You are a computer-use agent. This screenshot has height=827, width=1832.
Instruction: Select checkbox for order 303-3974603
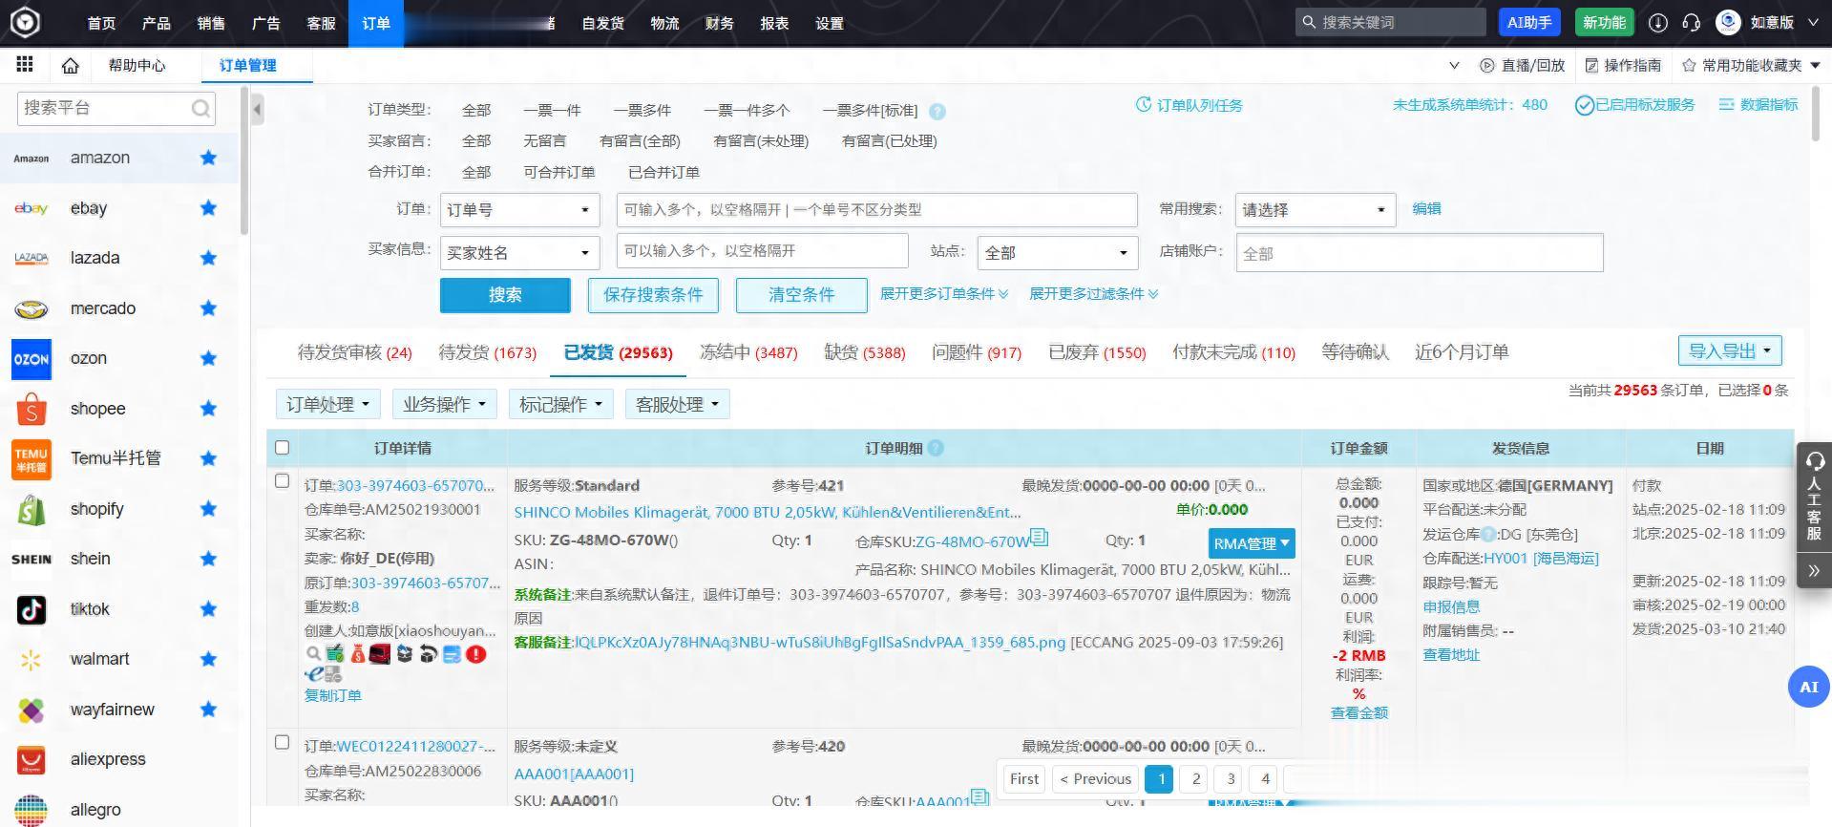(x=282, y=481)
